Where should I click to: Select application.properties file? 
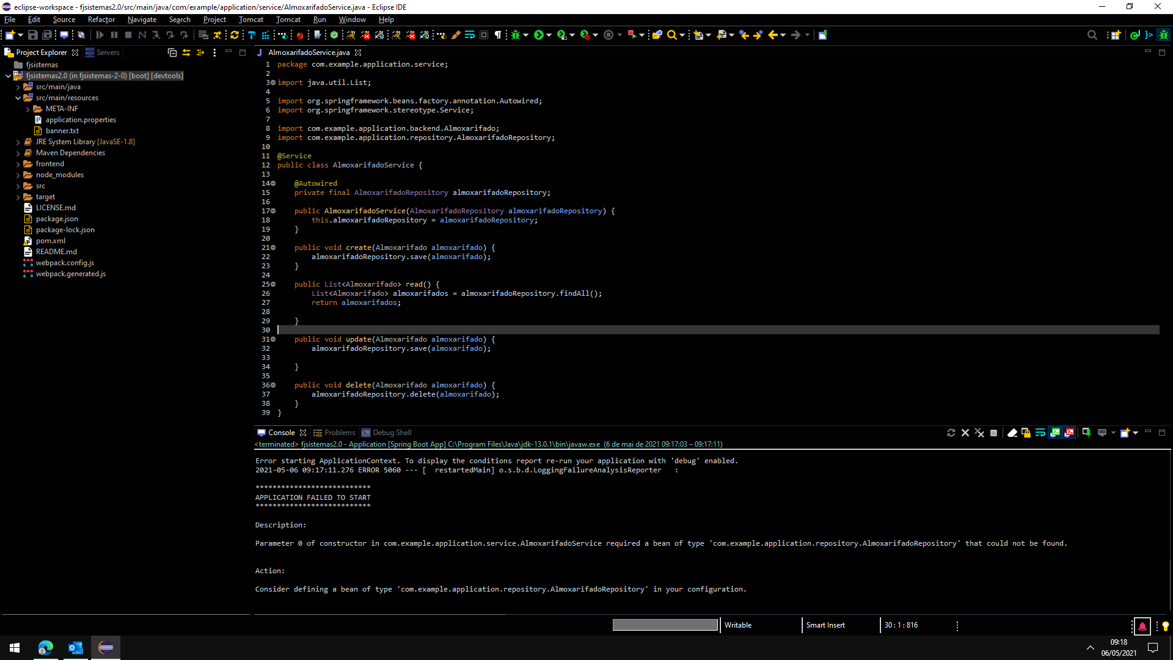[x=80, y=120]
